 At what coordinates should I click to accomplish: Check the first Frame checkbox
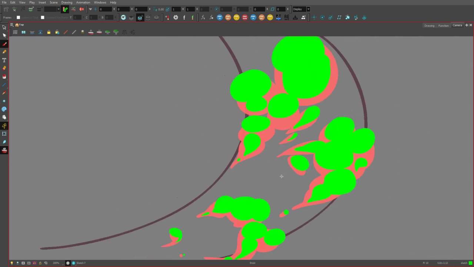pyautogui.click(x=18, y=17)
